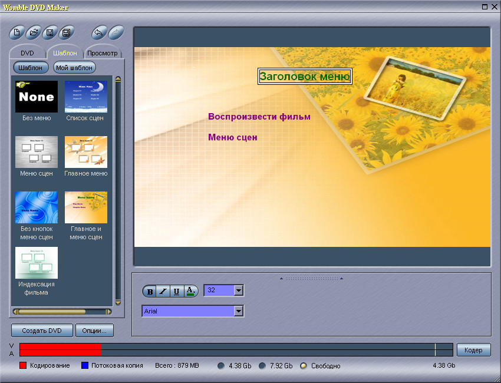Open the font size dropdown showing 32
The height and width of the screenshot is (383, 501).
coord(238,290)
